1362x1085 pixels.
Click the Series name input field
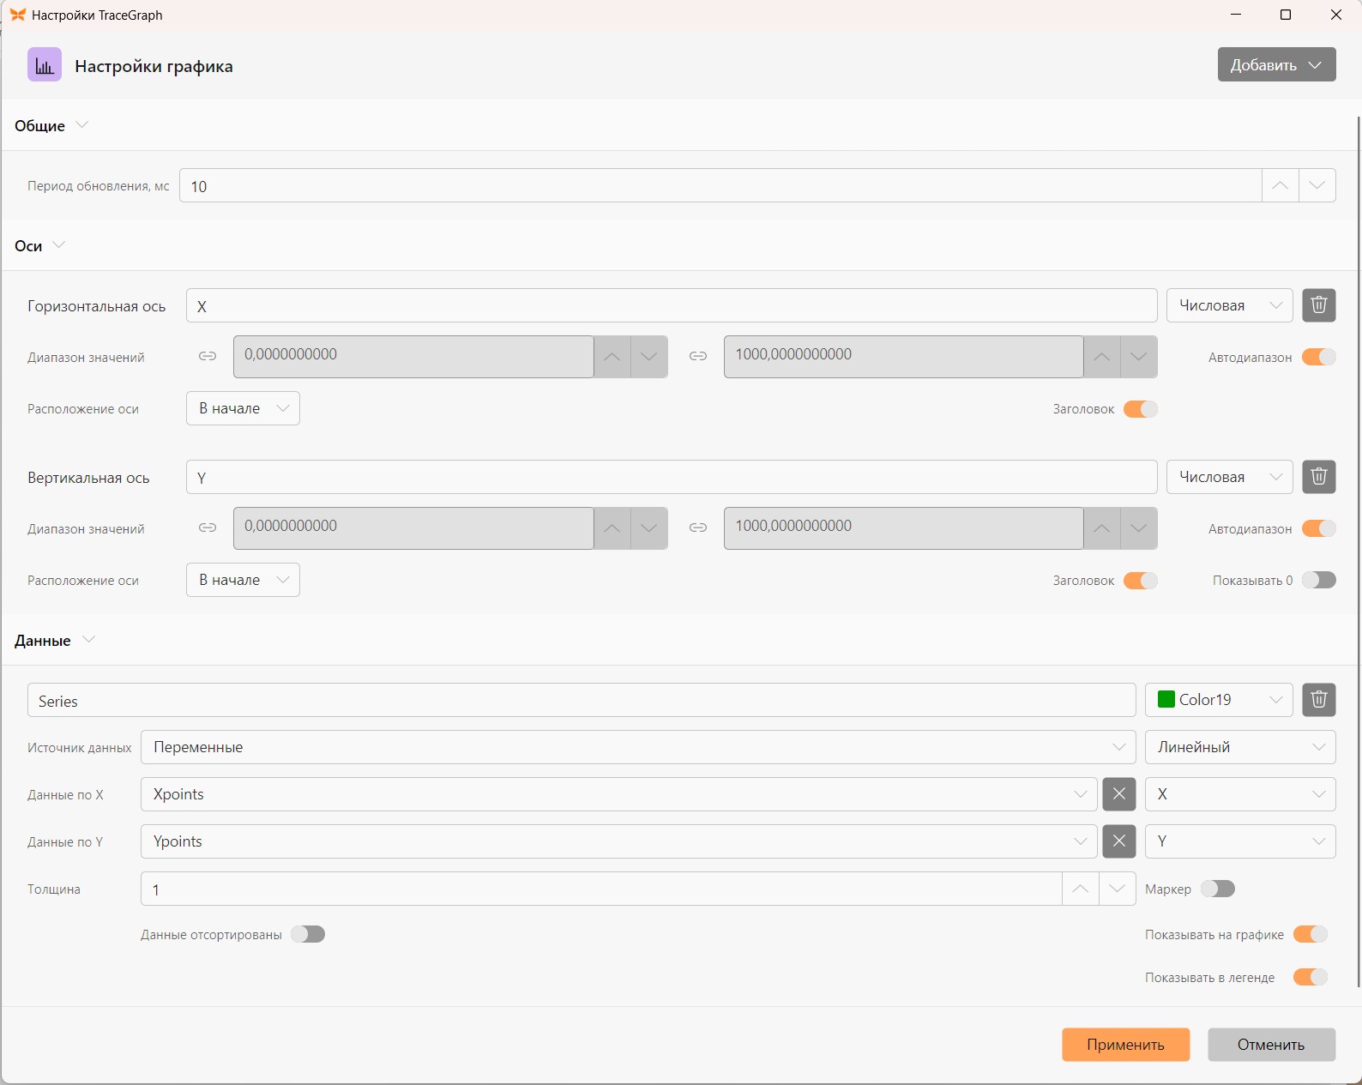pyautogui.click(x=582, y=700)
